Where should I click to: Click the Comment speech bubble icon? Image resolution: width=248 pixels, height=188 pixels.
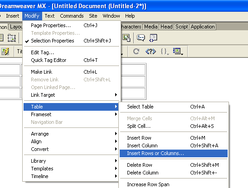141,38
